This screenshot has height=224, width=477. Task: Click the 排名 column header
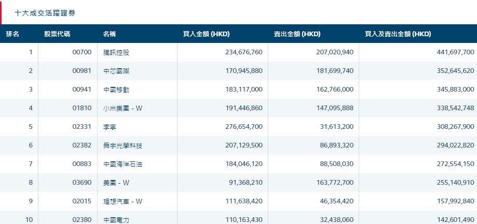click(x=12, y=34)
